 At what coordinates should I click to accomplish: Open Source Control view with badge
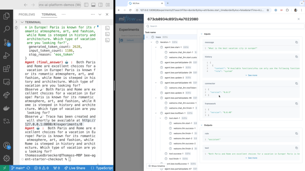pyautogui.click(x=7, y=43)
